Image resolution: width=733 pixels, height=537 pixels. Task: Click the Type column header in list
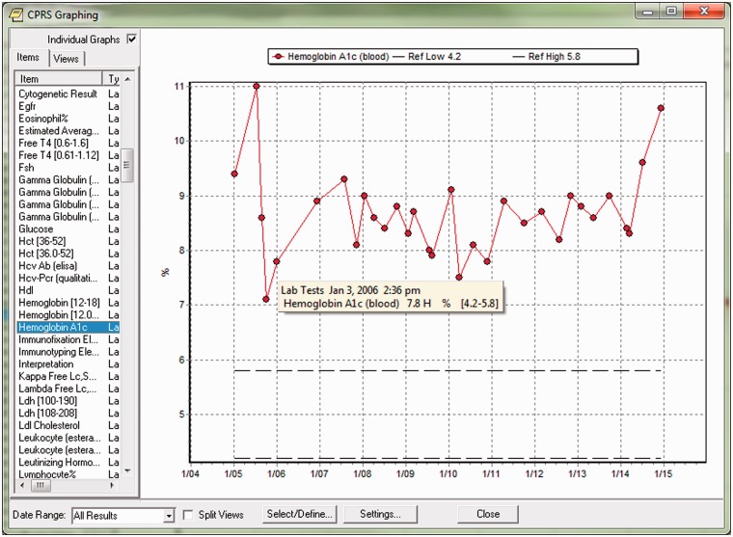point(114,78)
